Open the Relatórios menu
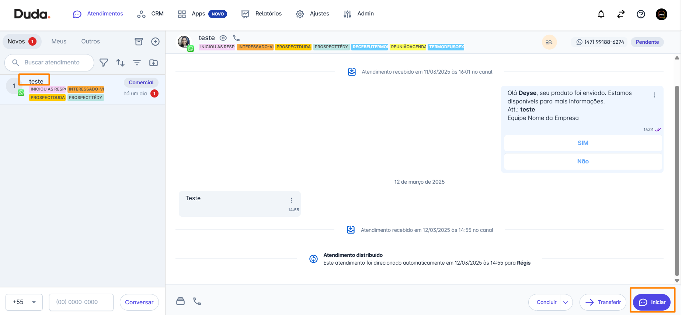 point(261,14)
